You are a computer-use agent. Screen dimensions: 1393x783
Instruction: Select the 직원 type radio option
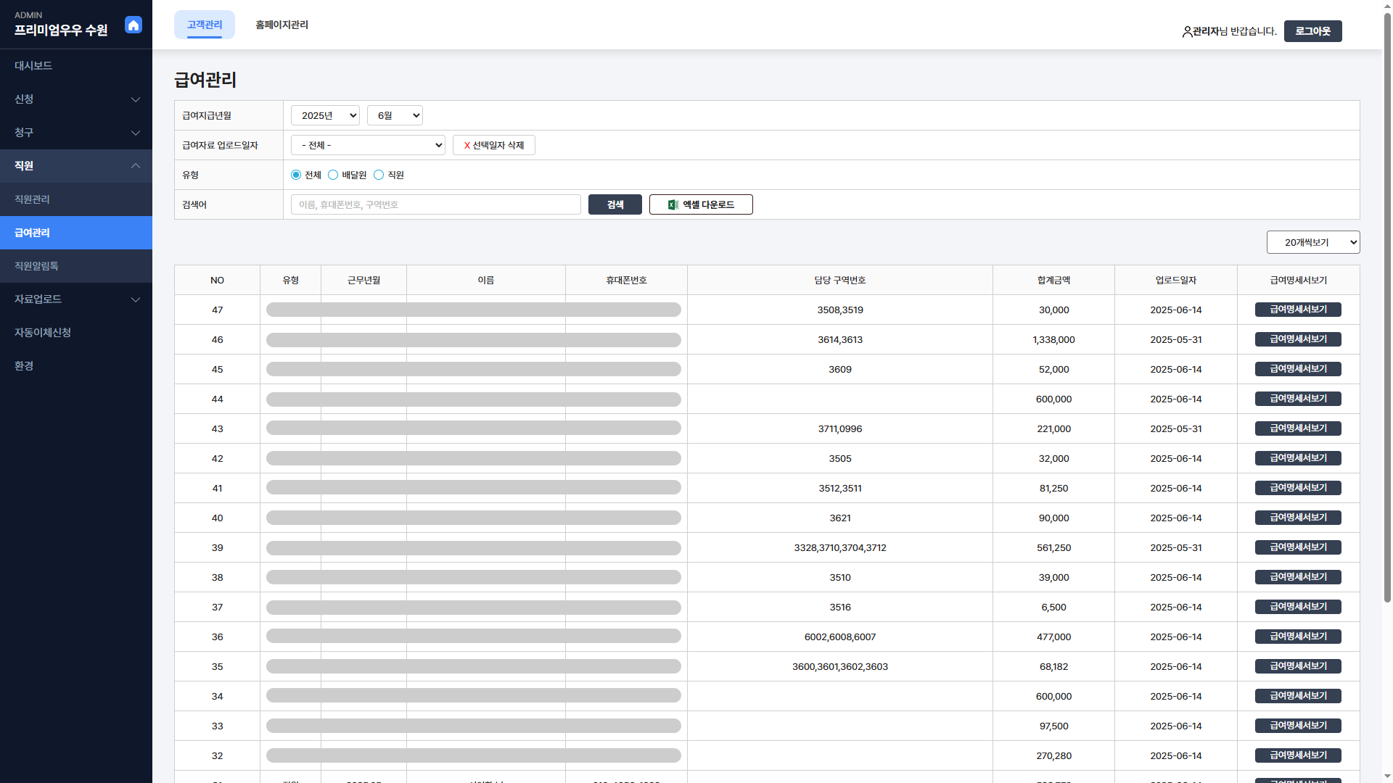click(379, 175)
